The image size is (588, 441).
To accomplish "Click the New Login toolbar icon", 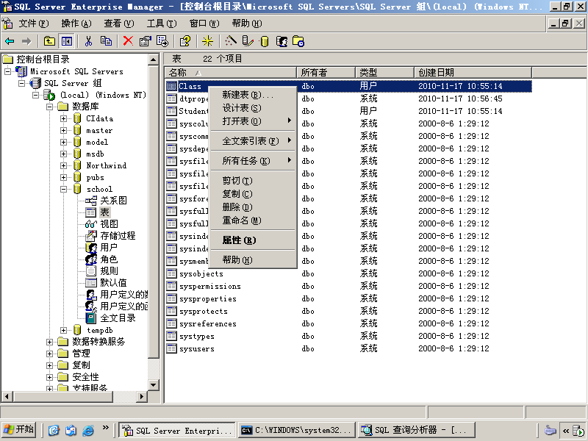I will 282,41.
